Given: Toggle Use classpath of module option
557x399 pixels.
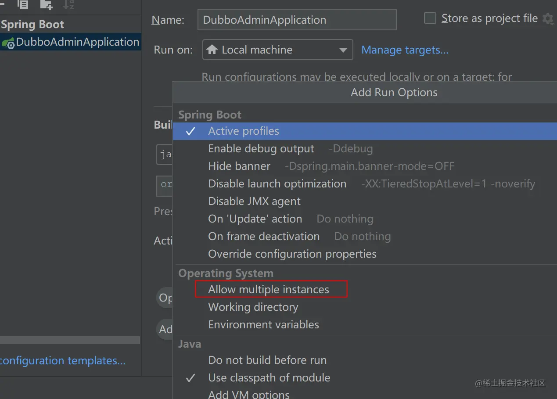Looking at the screenshot, I should point(365,378).
